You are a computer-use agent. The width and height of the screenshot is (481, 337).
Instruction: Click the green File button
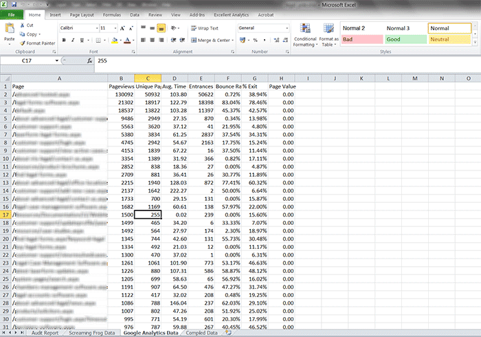tap(12, 14)
